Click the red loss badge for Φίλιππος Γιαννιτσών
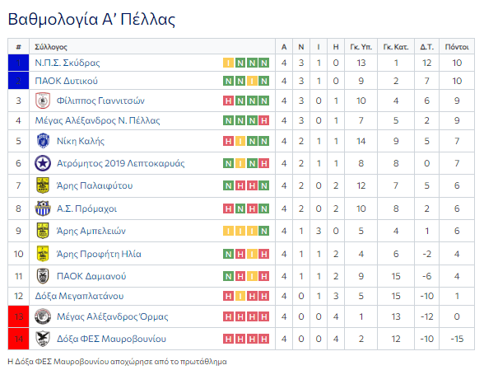The image size is (484, 370). click(x=229, y=101)
